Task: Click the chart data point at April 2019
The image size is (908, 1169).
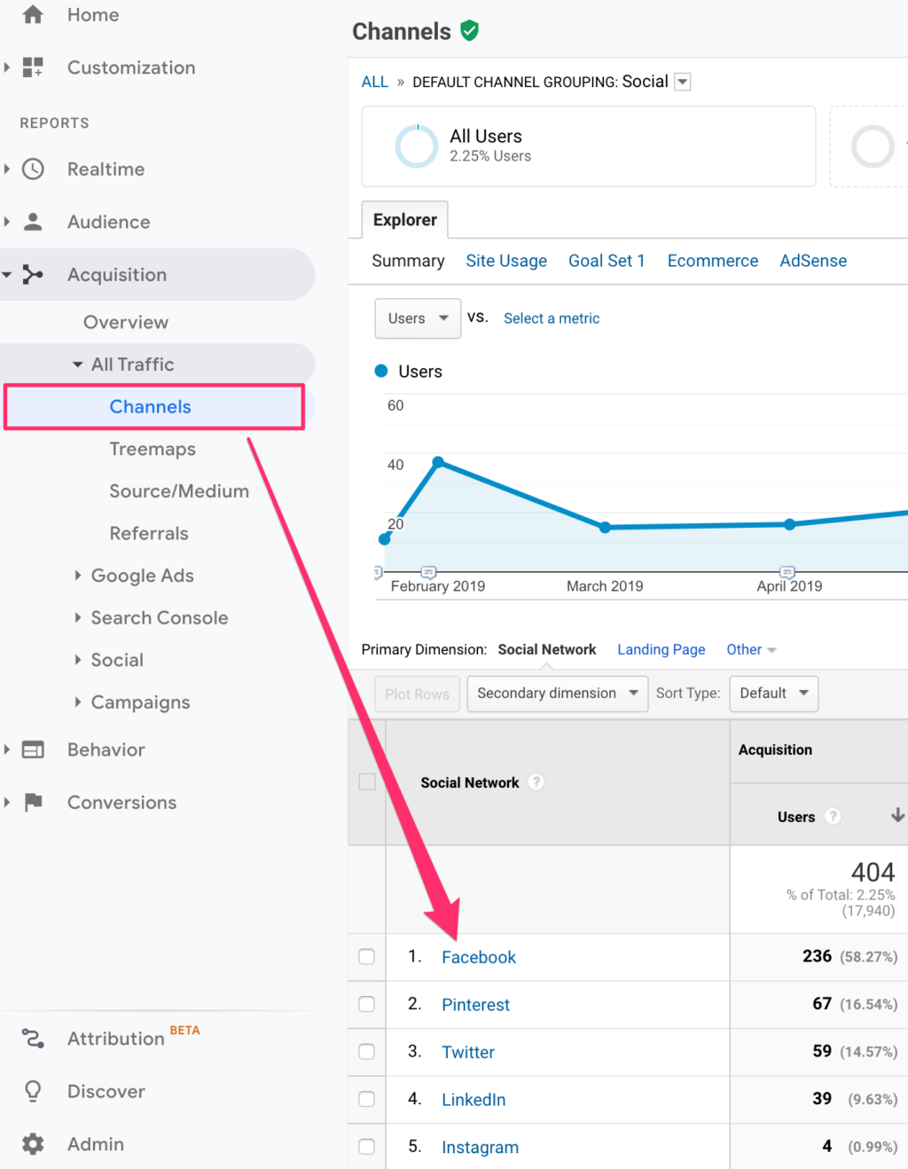Action: [789, 524]
